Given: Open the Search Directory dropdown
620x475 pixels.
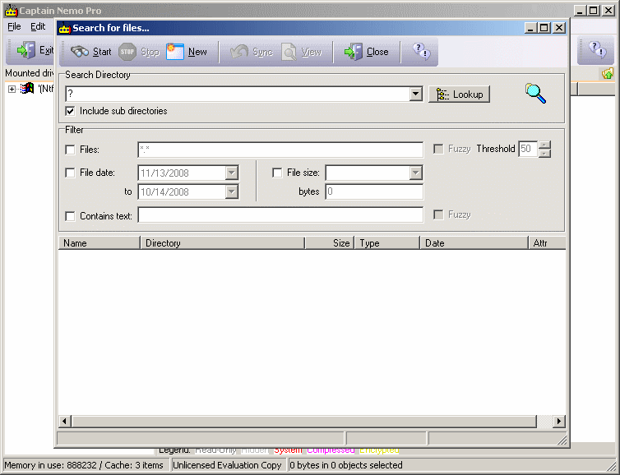Looking at the screenshot, I should [x=416, y=95].
